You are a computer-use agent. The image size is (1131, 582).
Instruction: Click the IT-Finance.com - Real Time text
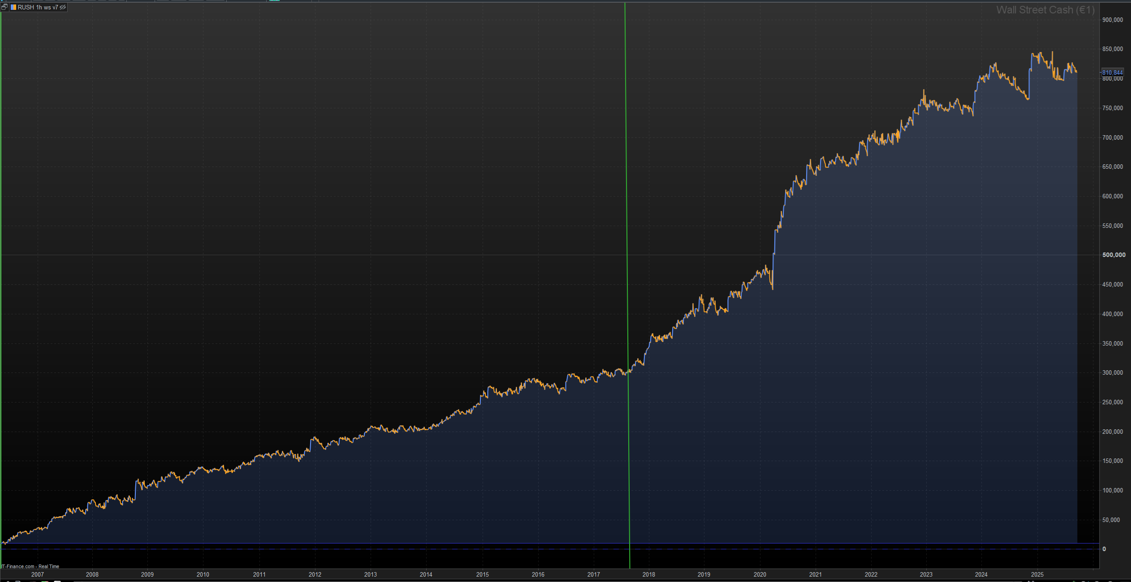[x=30, y=566]
